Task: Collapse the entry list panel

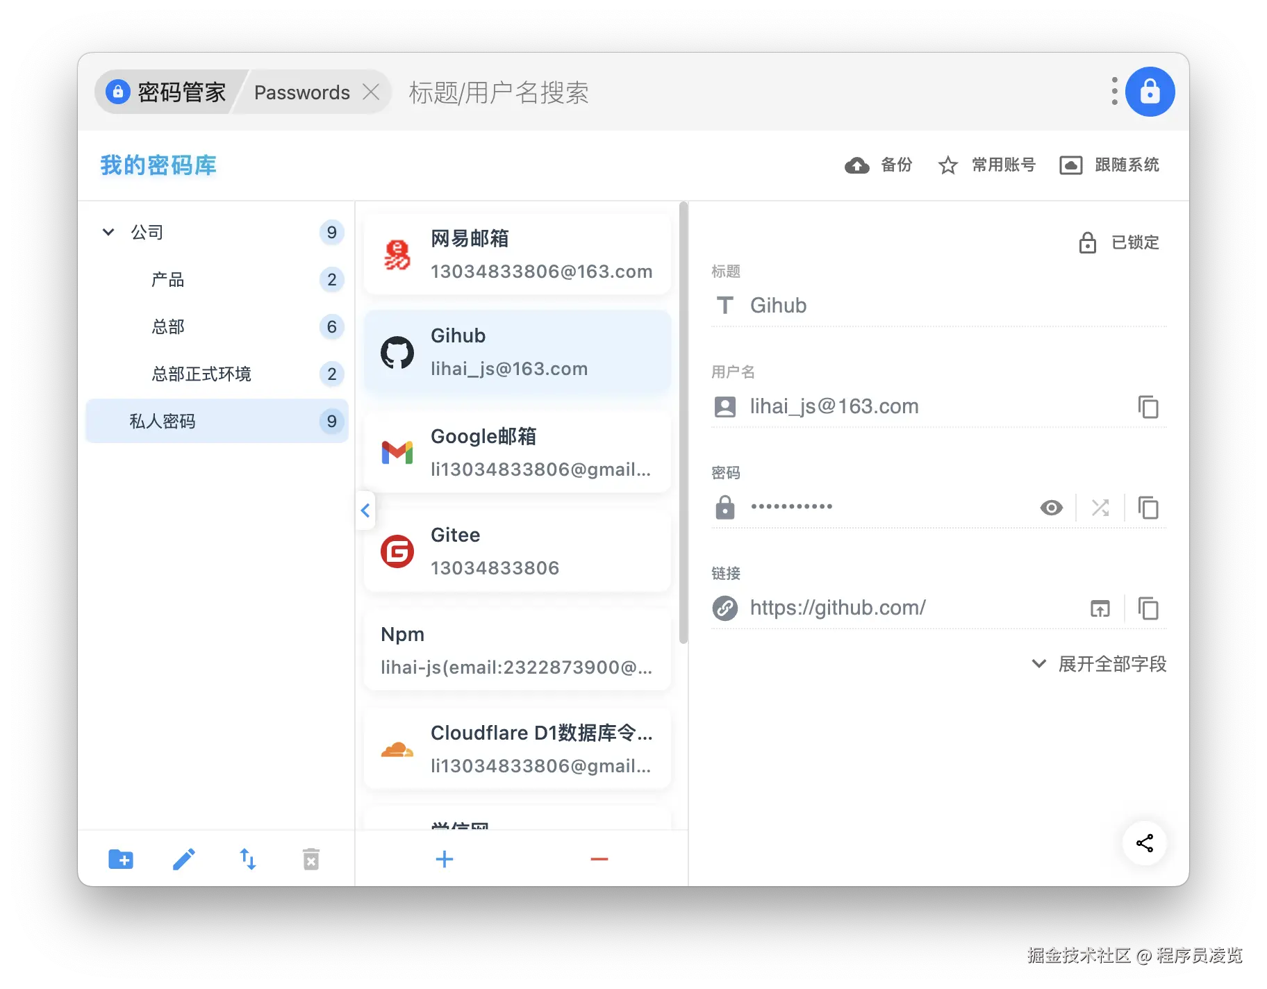Action: click(x=365, y=510)
